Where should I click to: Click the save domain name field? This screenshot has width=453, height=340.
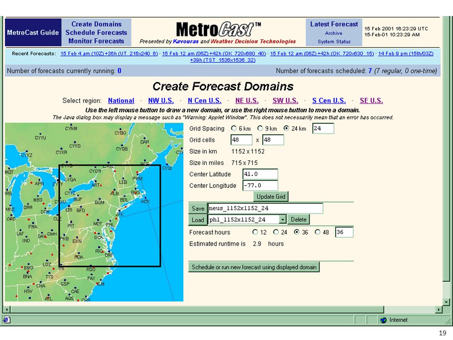pyautogui.click(x=265, y=208)
